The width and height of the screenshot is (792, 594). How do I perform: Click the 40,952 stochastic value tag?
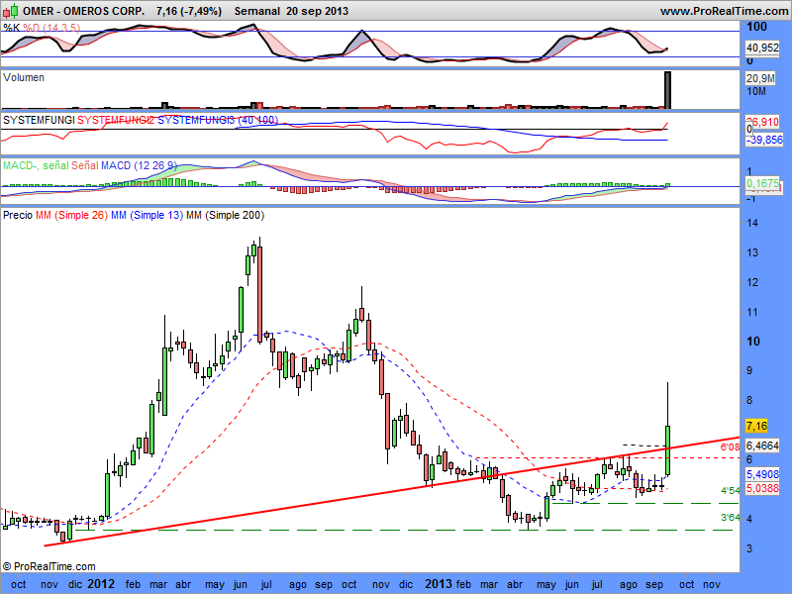[x=762, y=48]
